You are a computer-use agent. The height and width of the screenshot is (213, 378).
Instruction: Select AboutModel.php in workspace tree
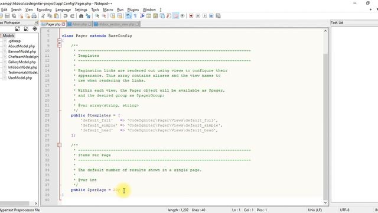click(x=21, y=46)
